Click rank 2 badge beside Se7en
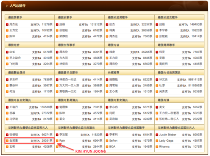Screen dimensions: 210x156 click(107, 141)
